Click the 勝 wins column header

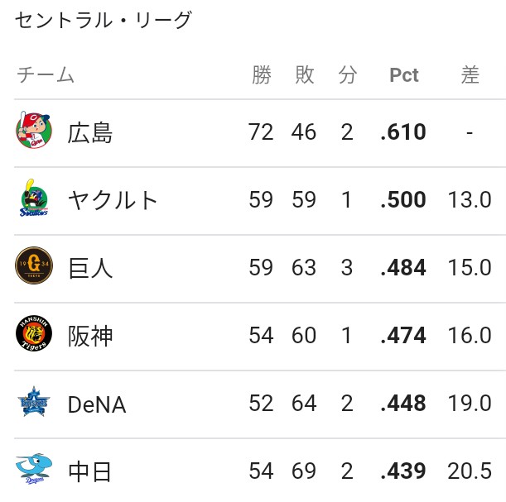point(262,74)
